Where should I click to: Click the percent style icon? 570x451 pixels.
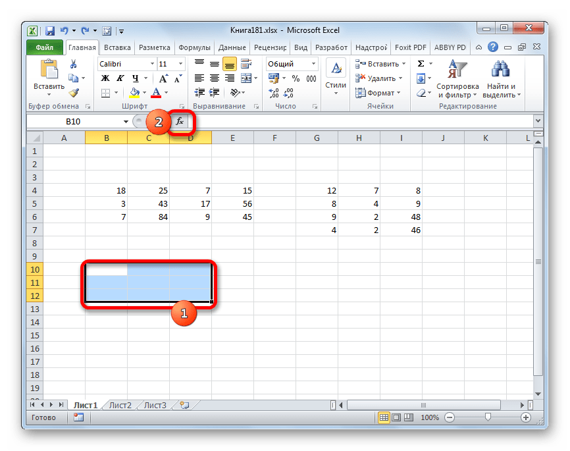296,78
